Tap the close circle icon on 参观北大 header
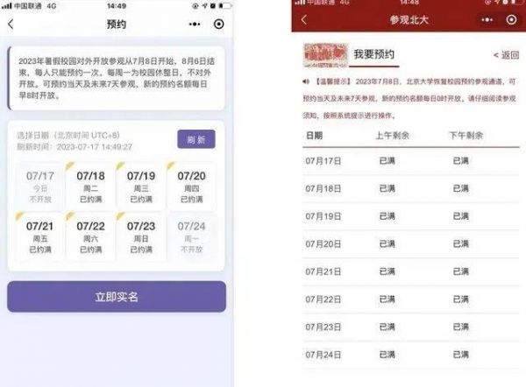 512,19
